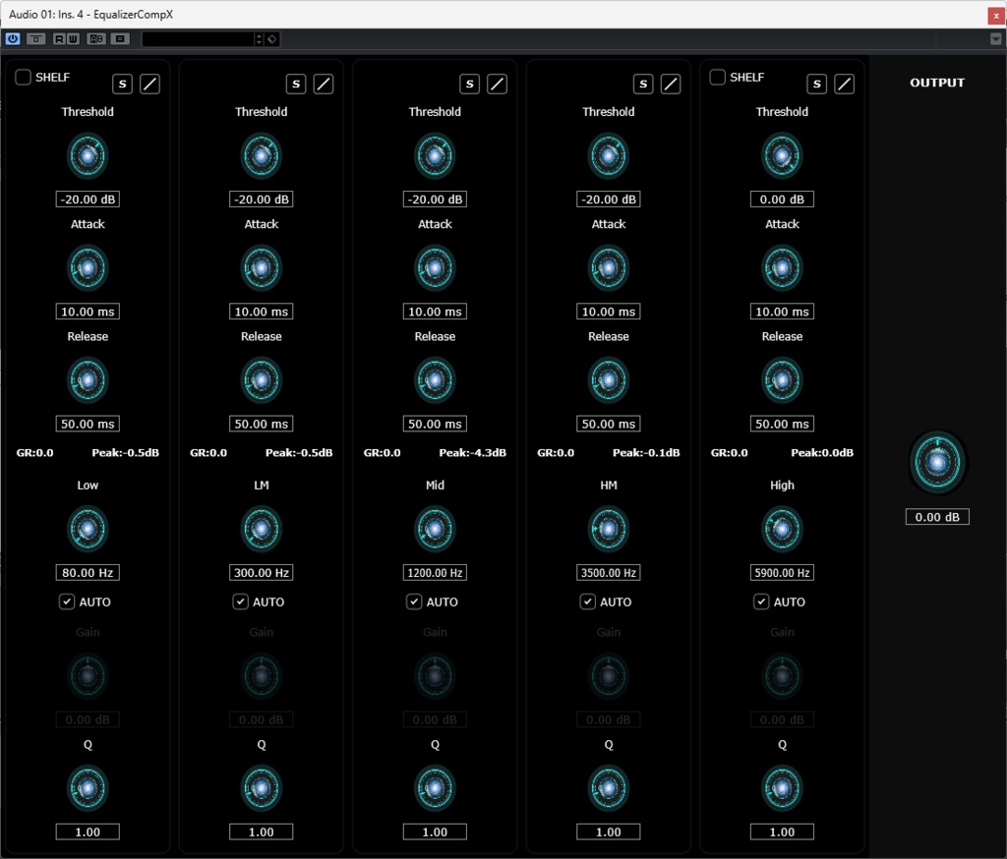
Task: Click the HM band release 50.00 ms field
Action: click(608, 424)
